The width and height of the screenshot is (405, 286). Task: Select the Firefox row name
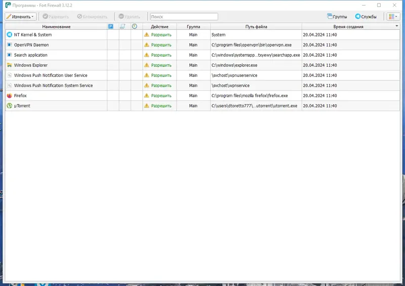(20, 96)
